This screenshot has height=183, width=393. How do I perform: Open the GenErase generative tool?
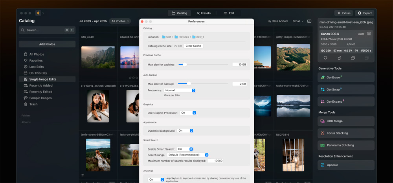(346, 78)
